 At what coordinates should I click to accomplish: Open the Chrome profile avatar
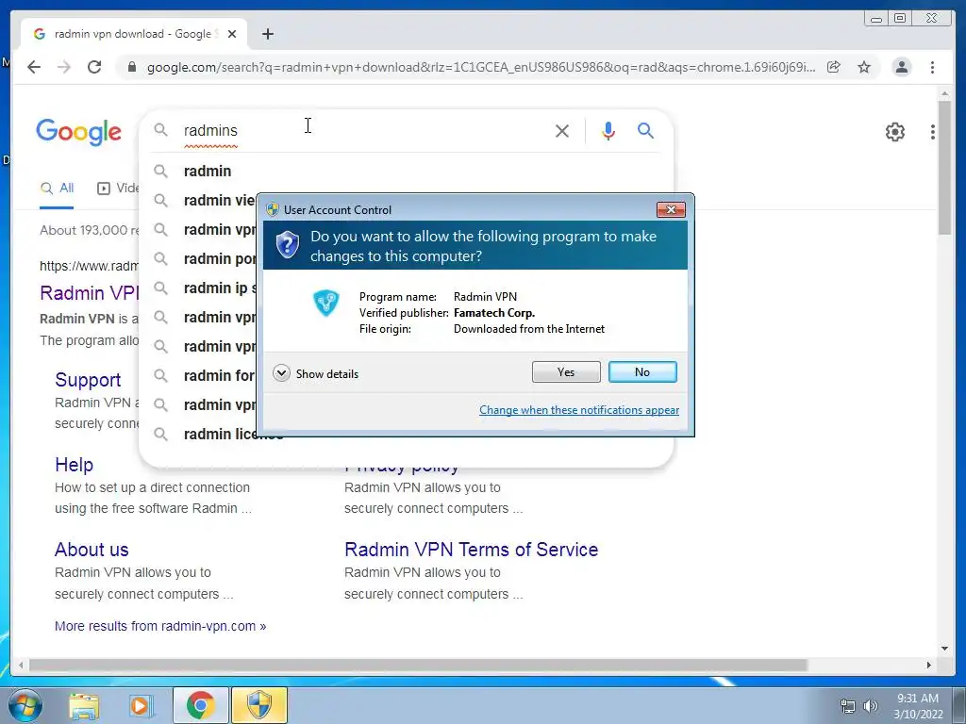pos(901,67)
